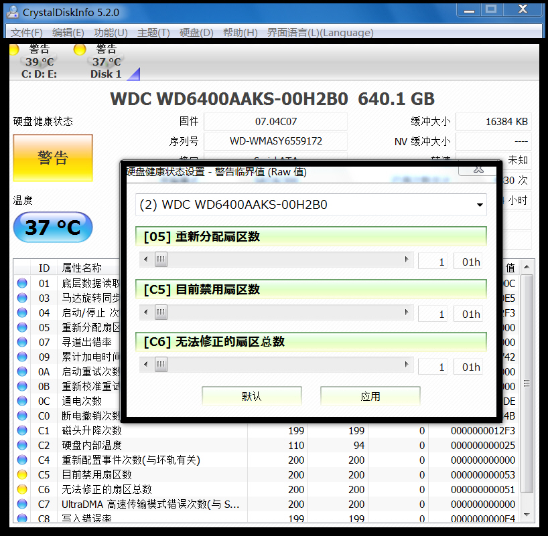Click the blue status dot for attribute 04
The height and width of the screenshot is (536, 548).
pos(22,312)
